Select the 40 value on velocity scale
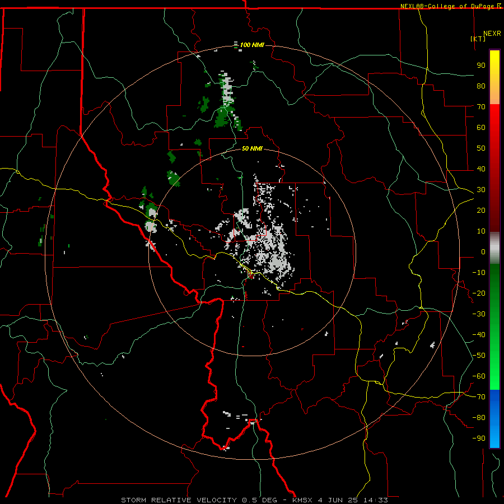504x504 pixels. click(481, 169)
